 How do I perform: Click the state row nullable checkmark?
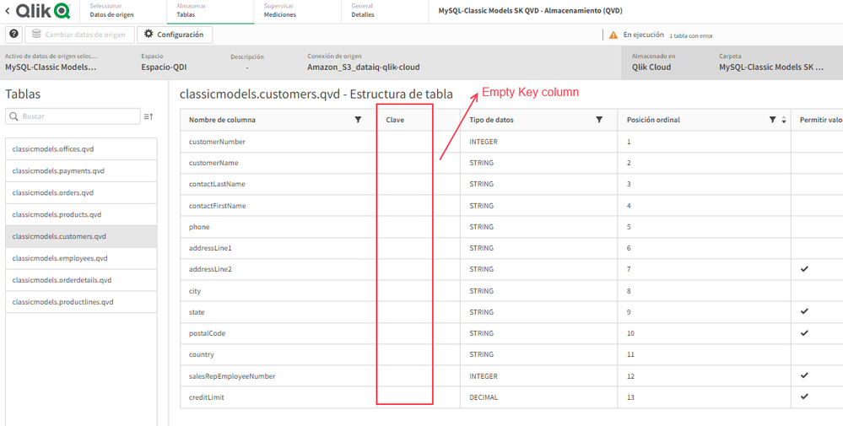pos(804,311)
